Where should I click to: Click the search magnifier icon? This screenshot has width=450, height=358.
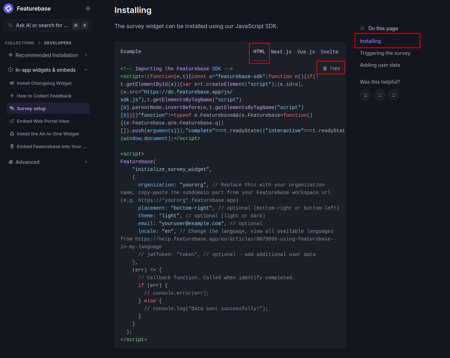point(11,25)
